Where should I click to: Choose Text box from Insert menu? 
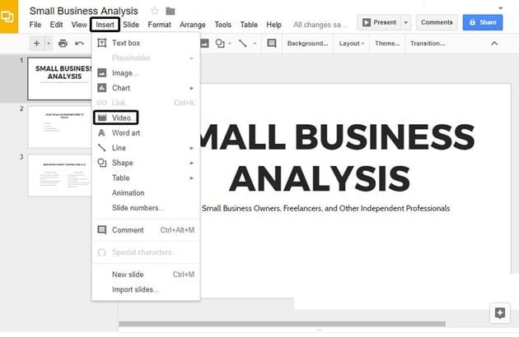146,43
